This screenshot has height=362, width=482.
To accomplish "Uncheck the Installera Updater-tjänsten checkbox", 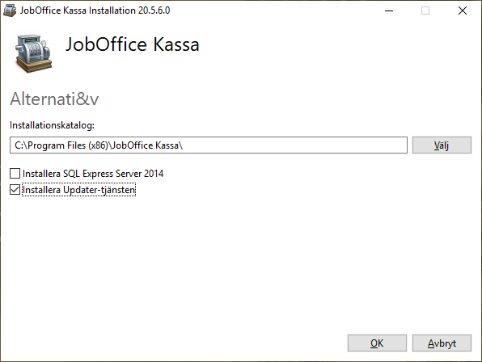I will click(x=15, y=190).
